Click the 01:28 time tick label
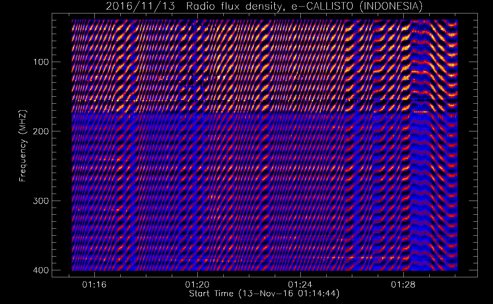Image resolution: width=493 pixels, height=304 pixels. pyautogui.click(x=403, y=285)
